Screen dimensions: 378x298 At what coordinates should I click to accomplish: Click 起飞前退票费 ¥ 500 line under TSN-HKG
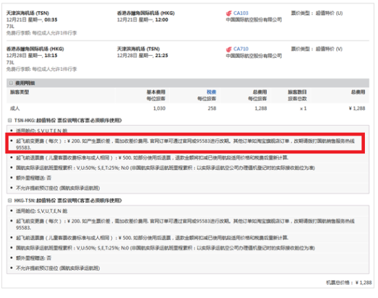(x=152, y=158)
